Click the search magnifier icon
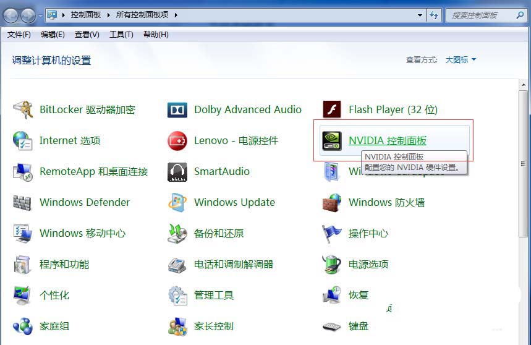 tap(520, 15)
